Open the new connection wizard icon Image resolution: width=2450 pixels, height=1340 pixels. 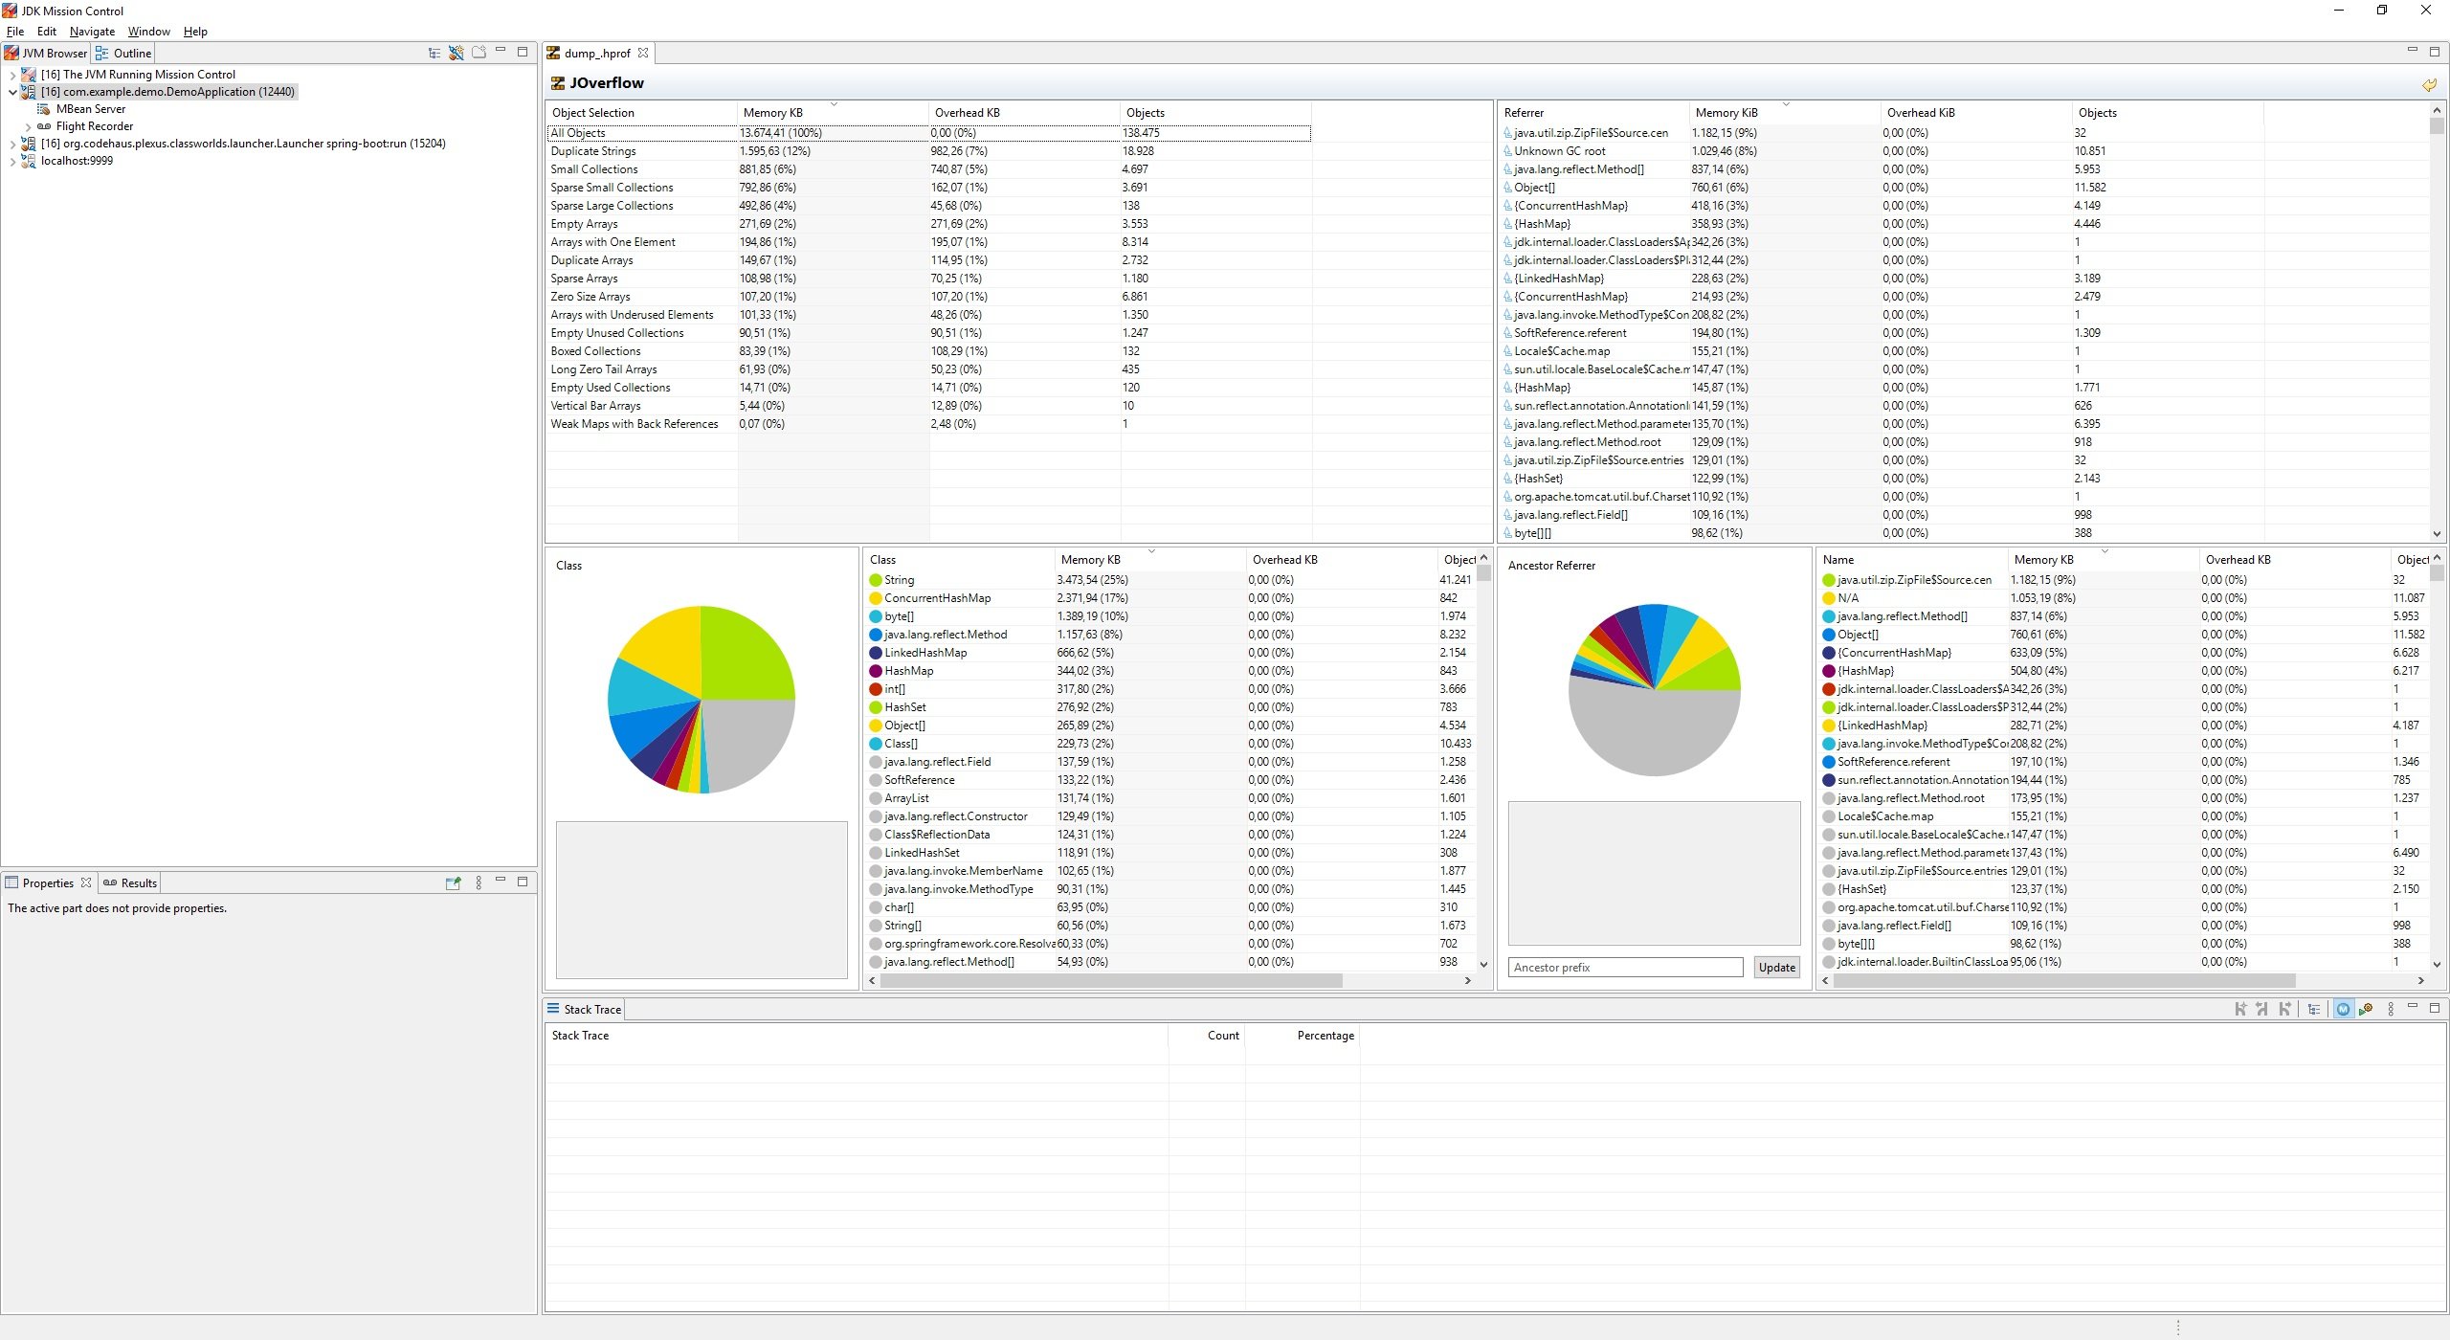(457, 53)
